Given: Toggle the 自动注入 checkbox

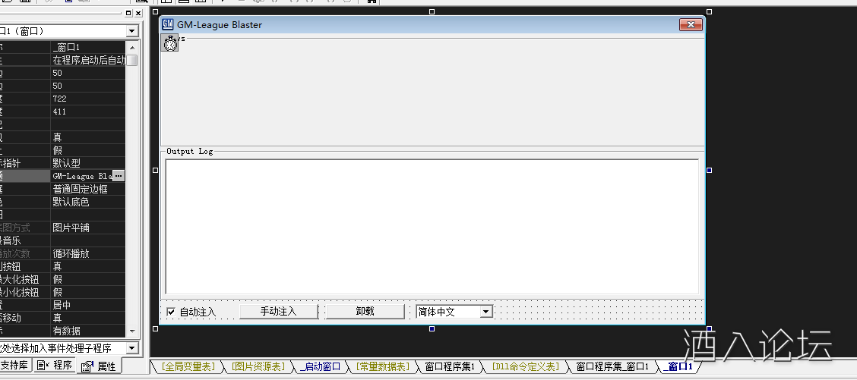Looking at the screenshot, I should click(171, 312).
